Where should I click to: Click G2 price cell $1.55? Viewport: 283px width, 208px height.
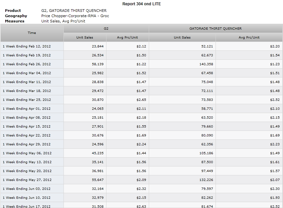(127, 127)
